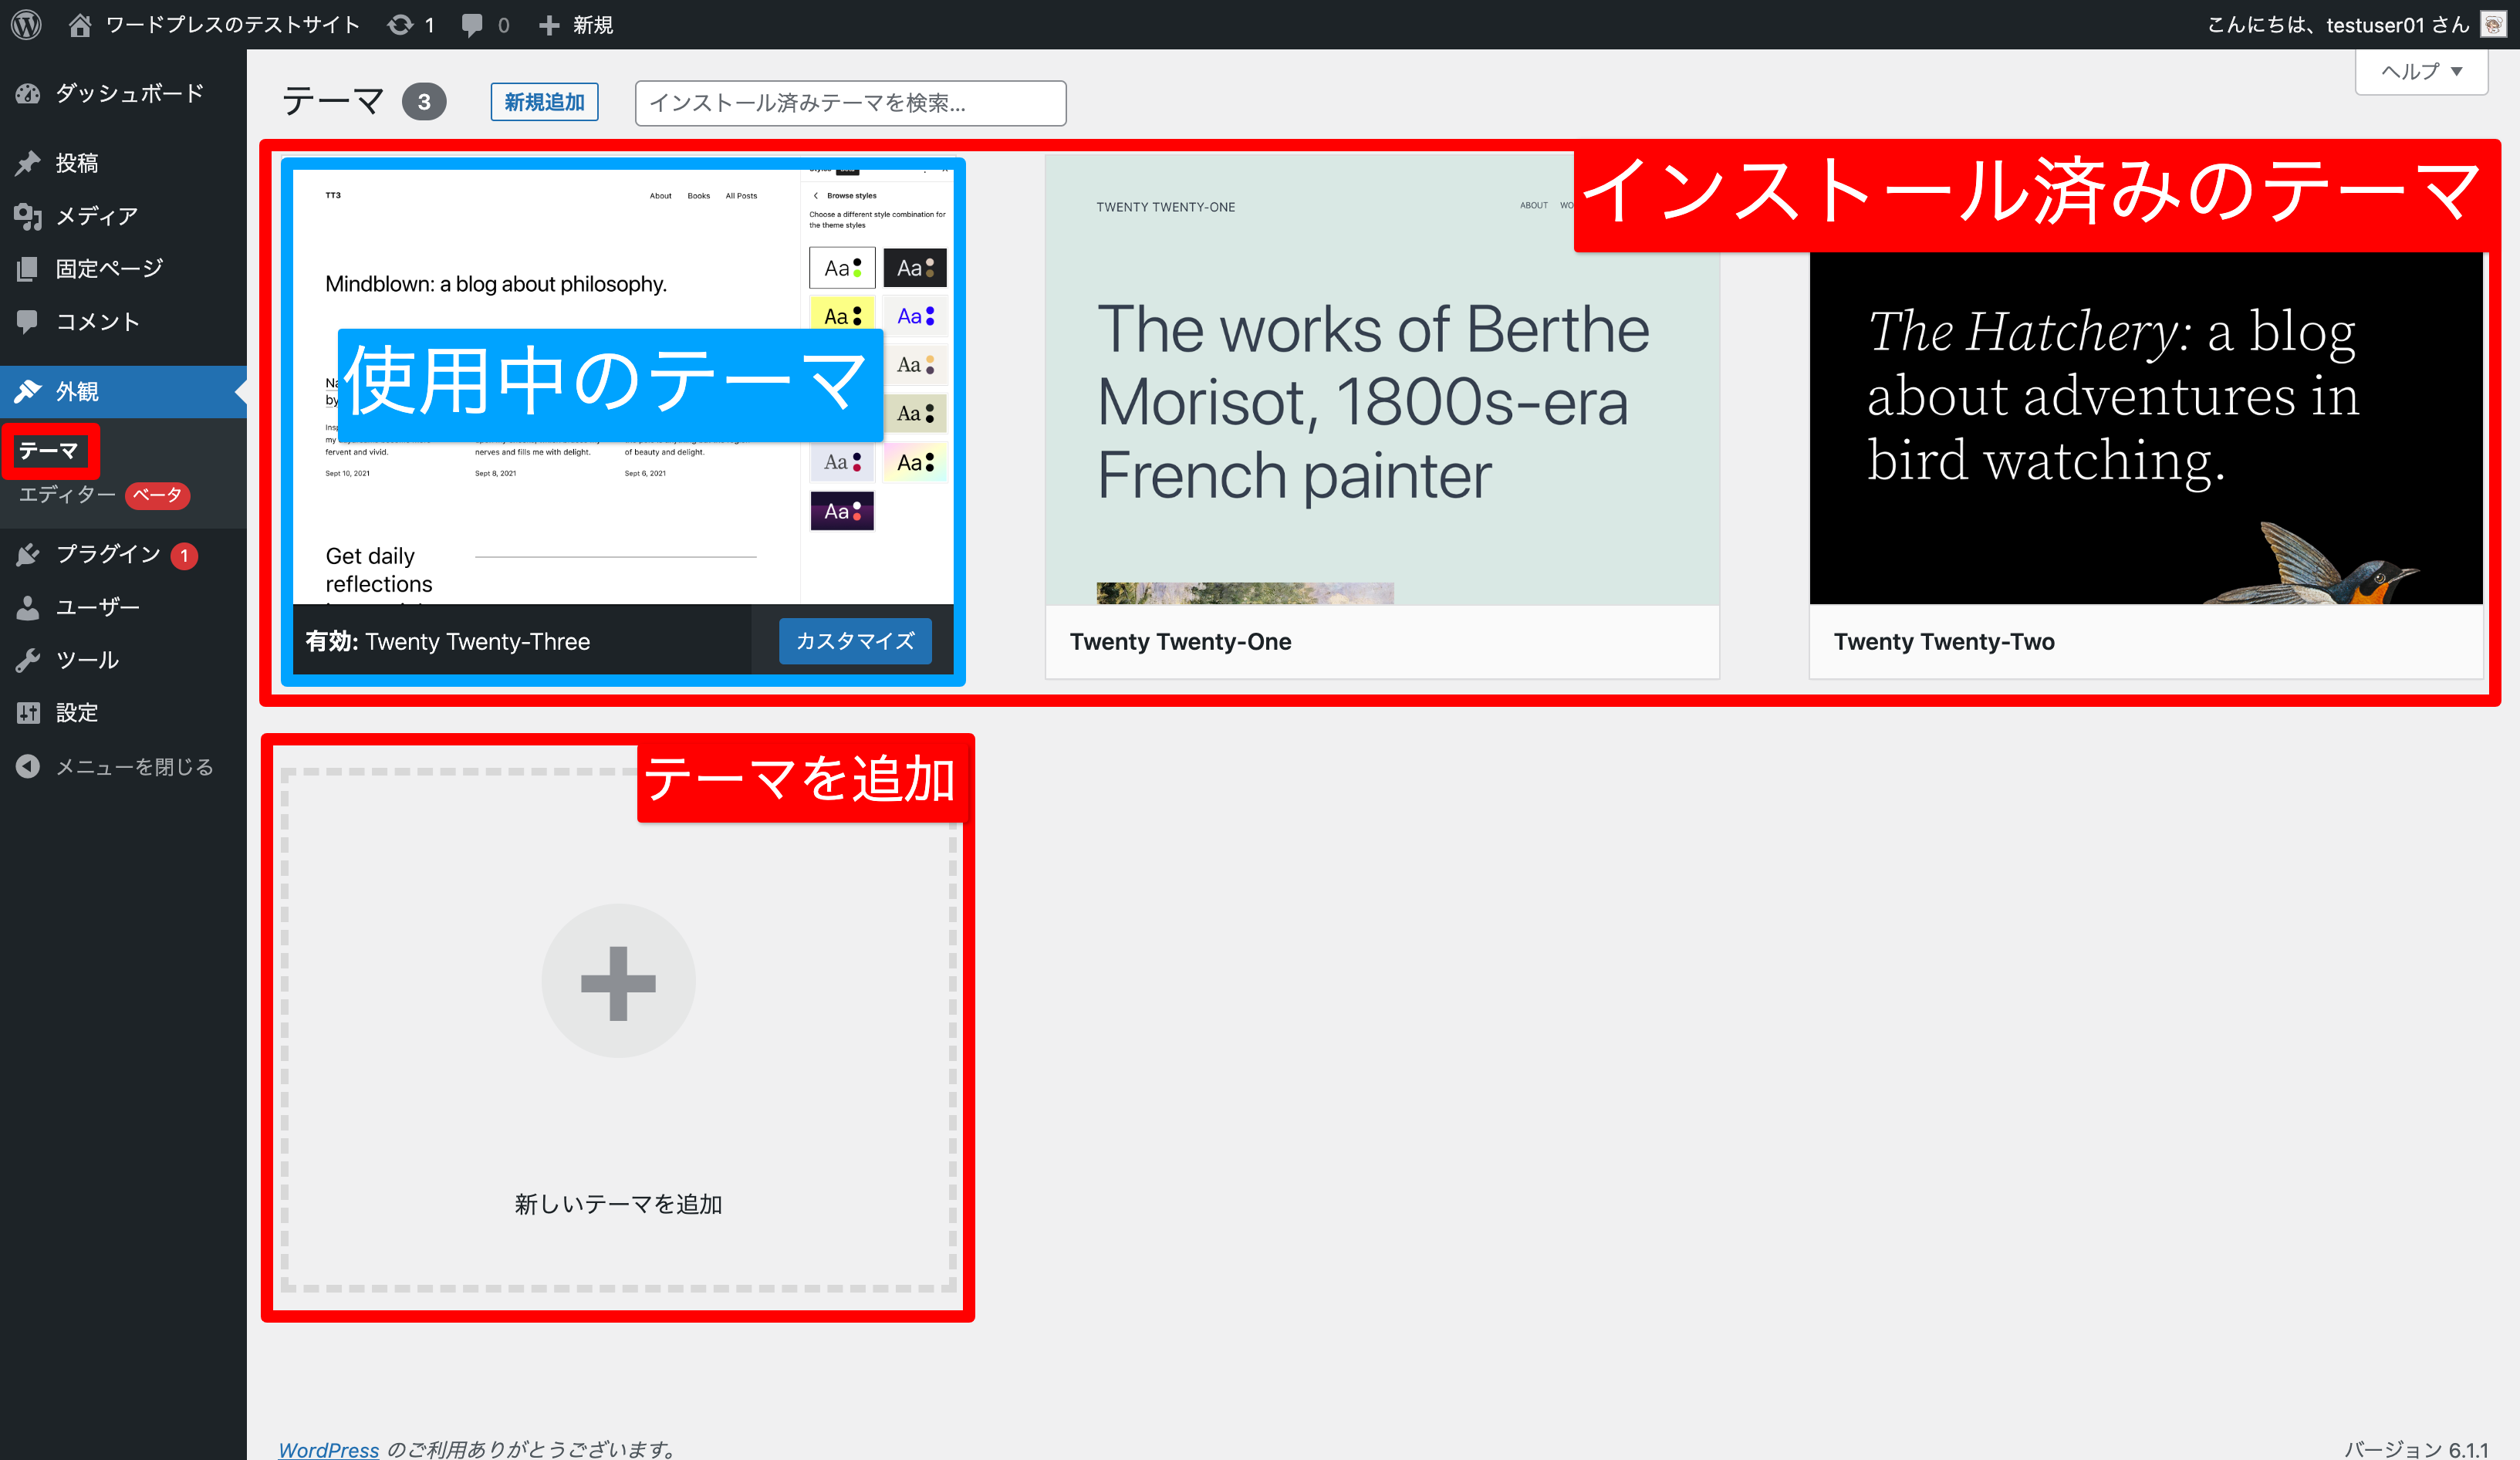The width and height of the screenshot is (2520, 1460).
Task: Open 設定 menu label
Action: (x=77, y=713)
